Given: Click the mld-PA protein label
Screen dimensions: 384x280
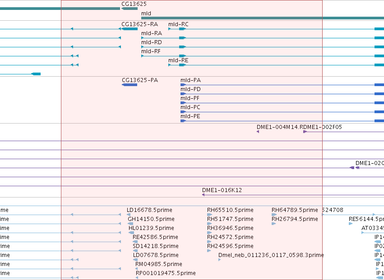Looking at the screenshot, I should coord(190,80).
